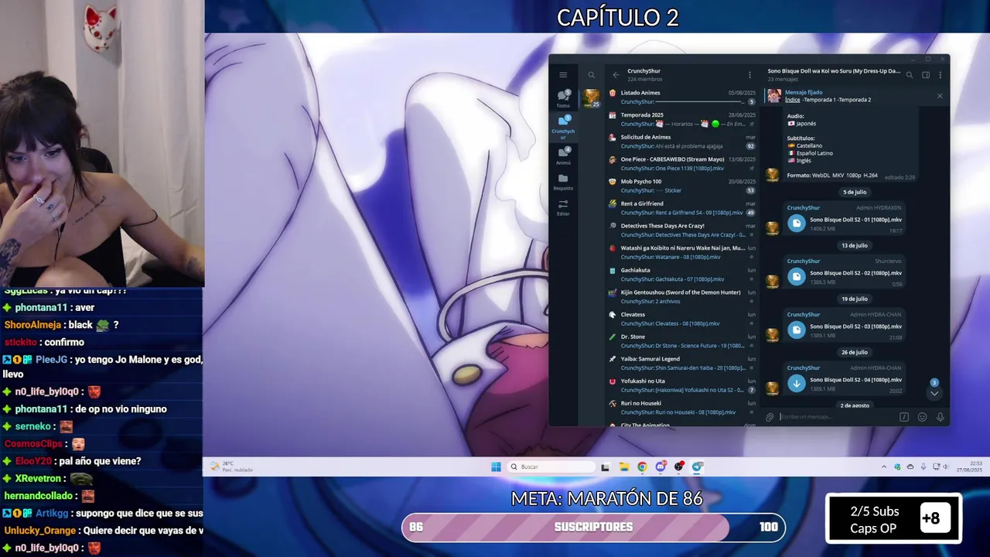Open the emoji picker smiley icon
Viewport: 990px width, 557px height.
(922, 417)
